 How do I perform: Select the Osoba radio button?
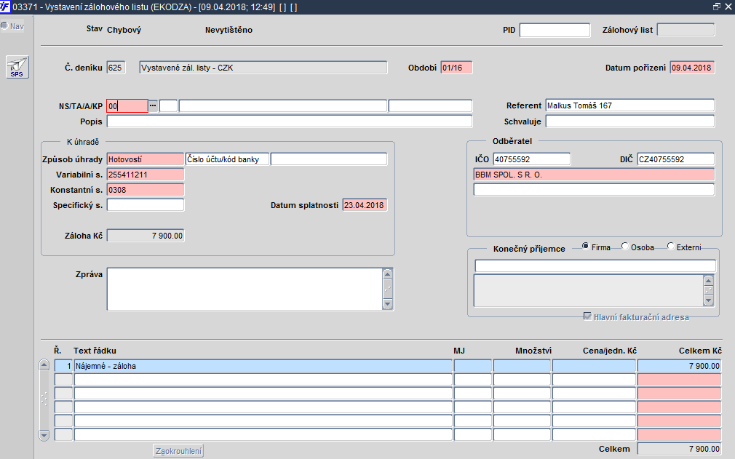click(625, 246)
